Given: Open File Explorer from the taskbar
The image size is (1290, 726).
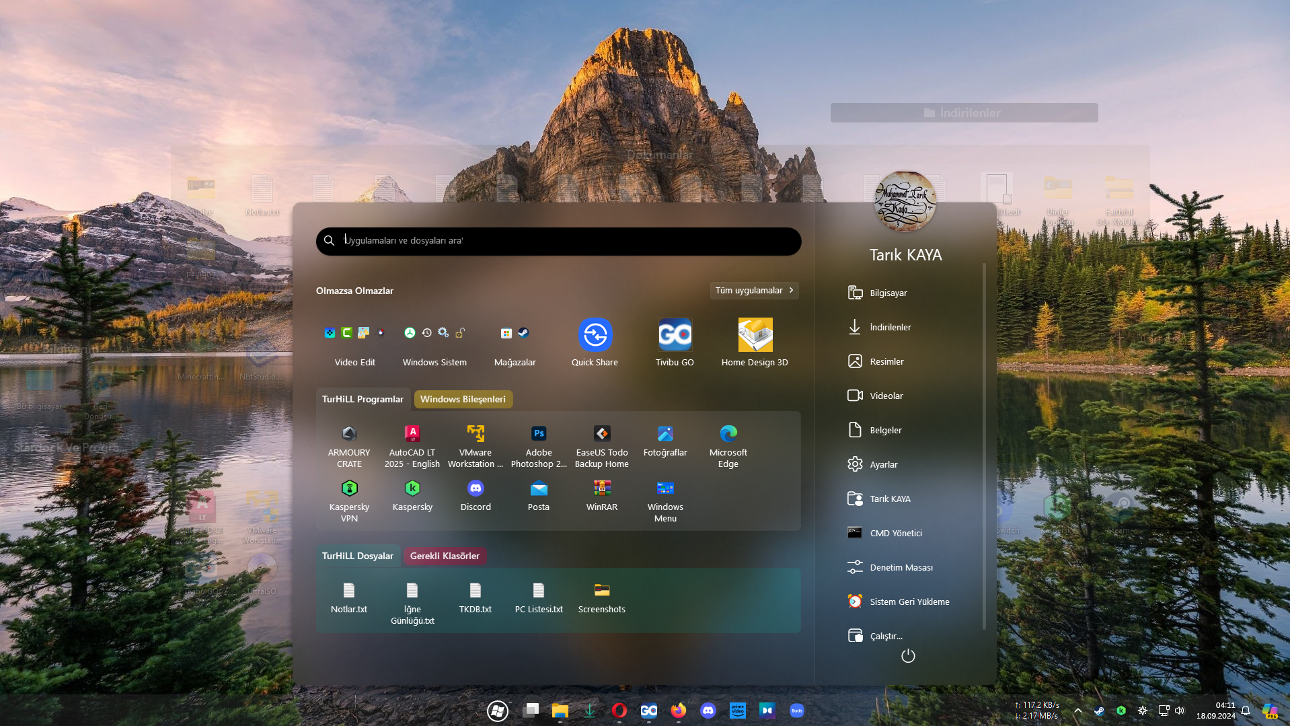Looking at the screenshot, I should [x=560, y=711].
